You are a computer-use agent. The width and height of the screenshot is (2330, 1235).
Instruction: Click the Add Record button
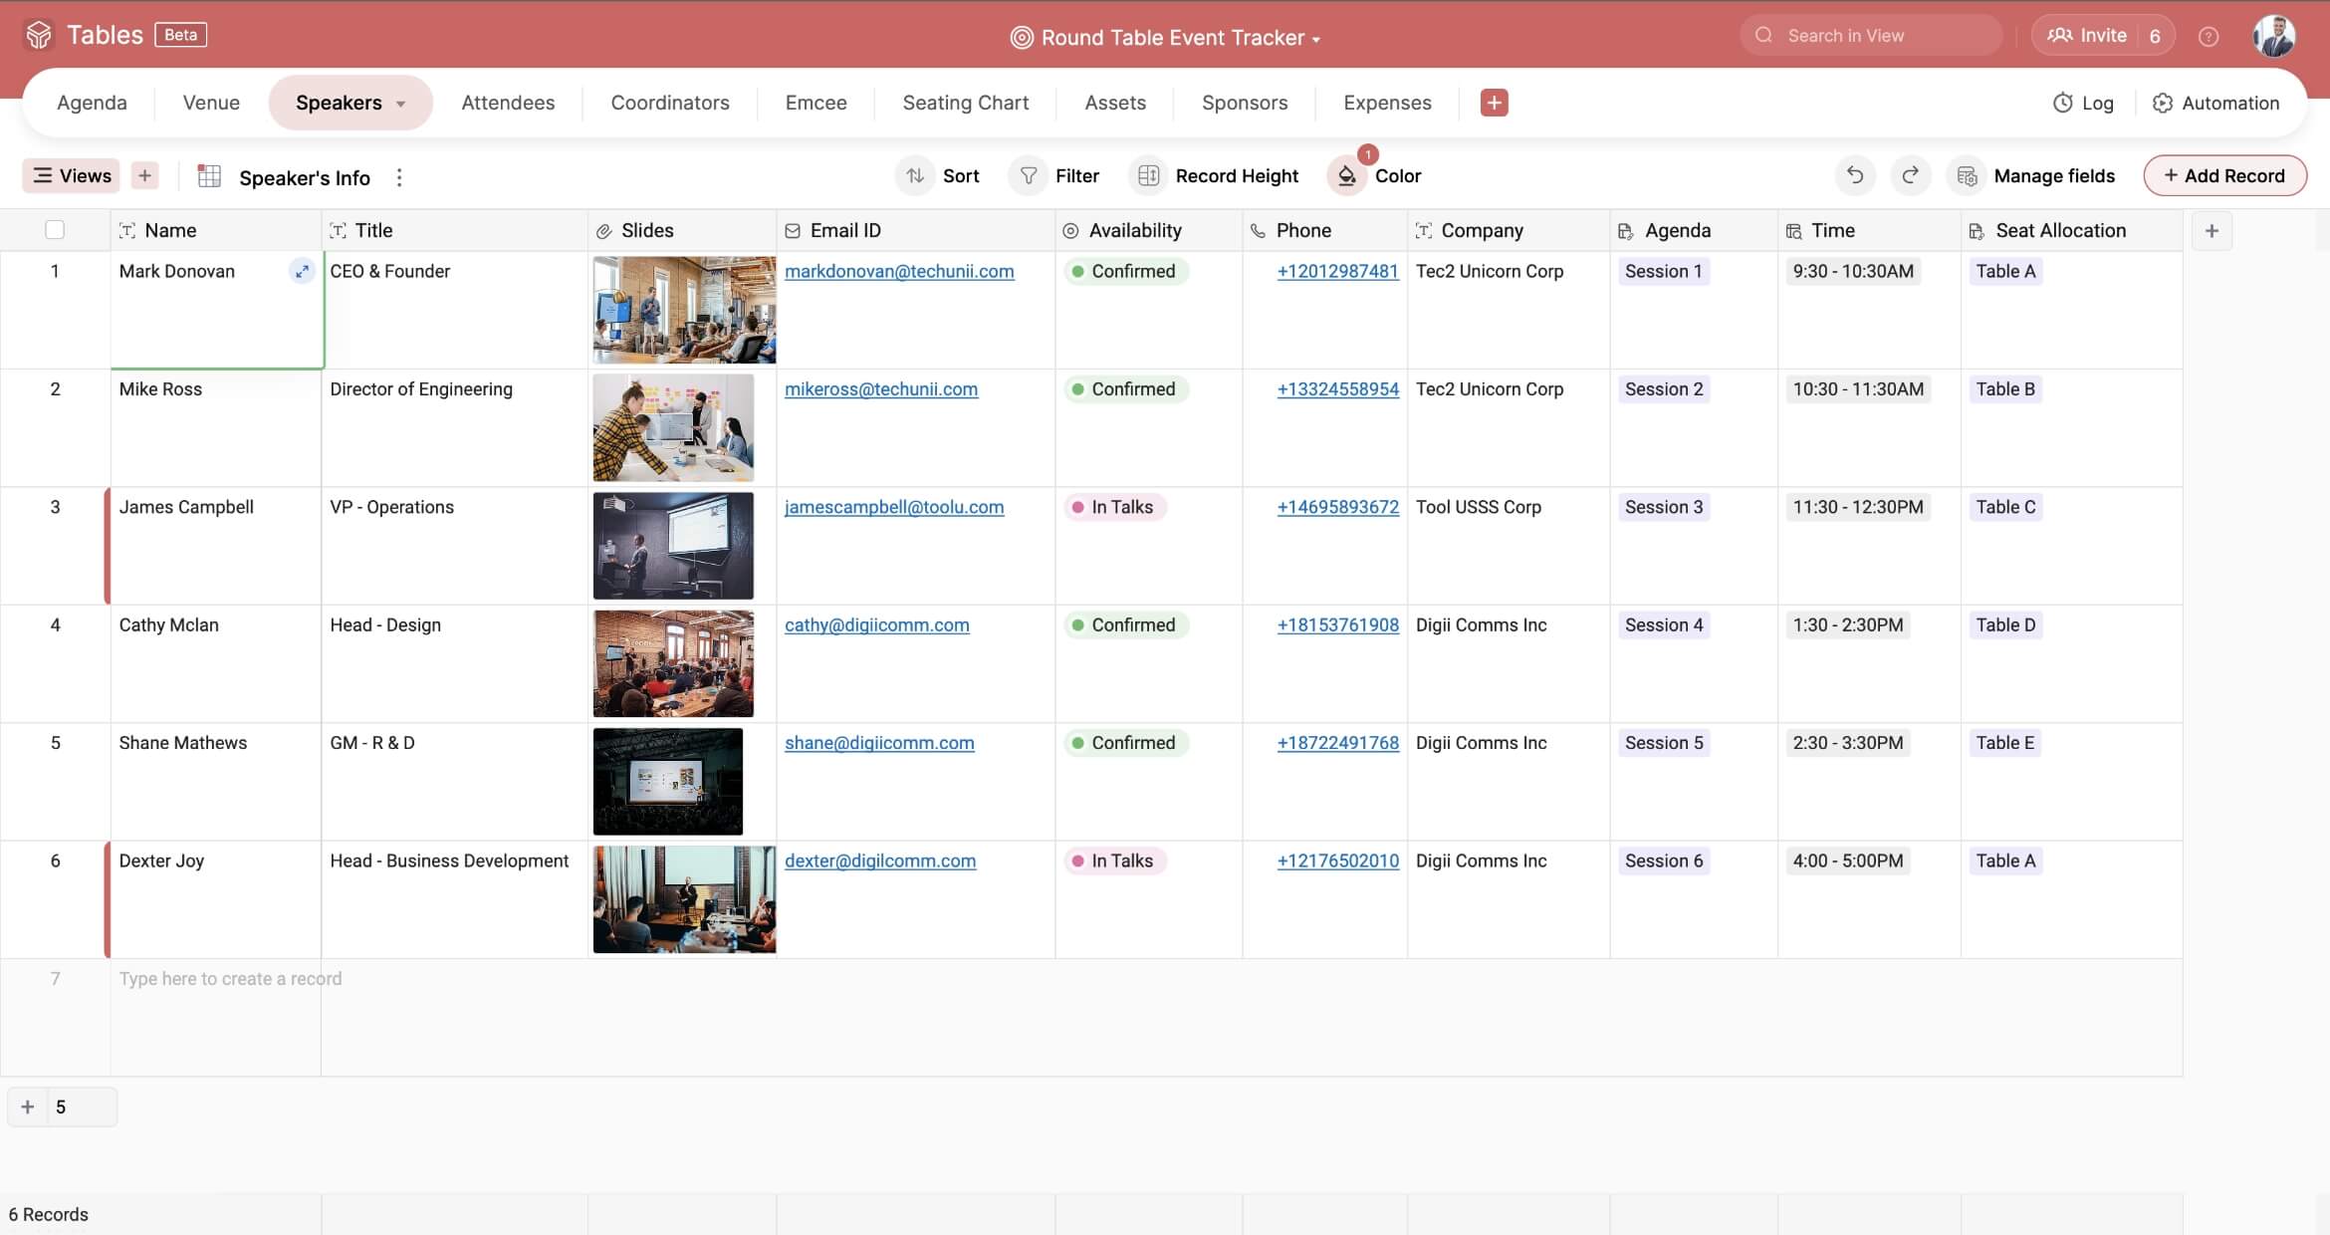click(2224, 176)
